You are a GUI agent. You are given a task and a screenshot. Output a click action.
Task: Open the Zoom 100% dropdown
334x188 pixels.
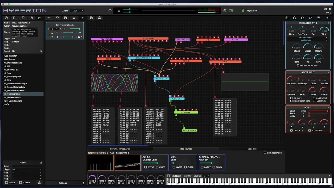77,11
